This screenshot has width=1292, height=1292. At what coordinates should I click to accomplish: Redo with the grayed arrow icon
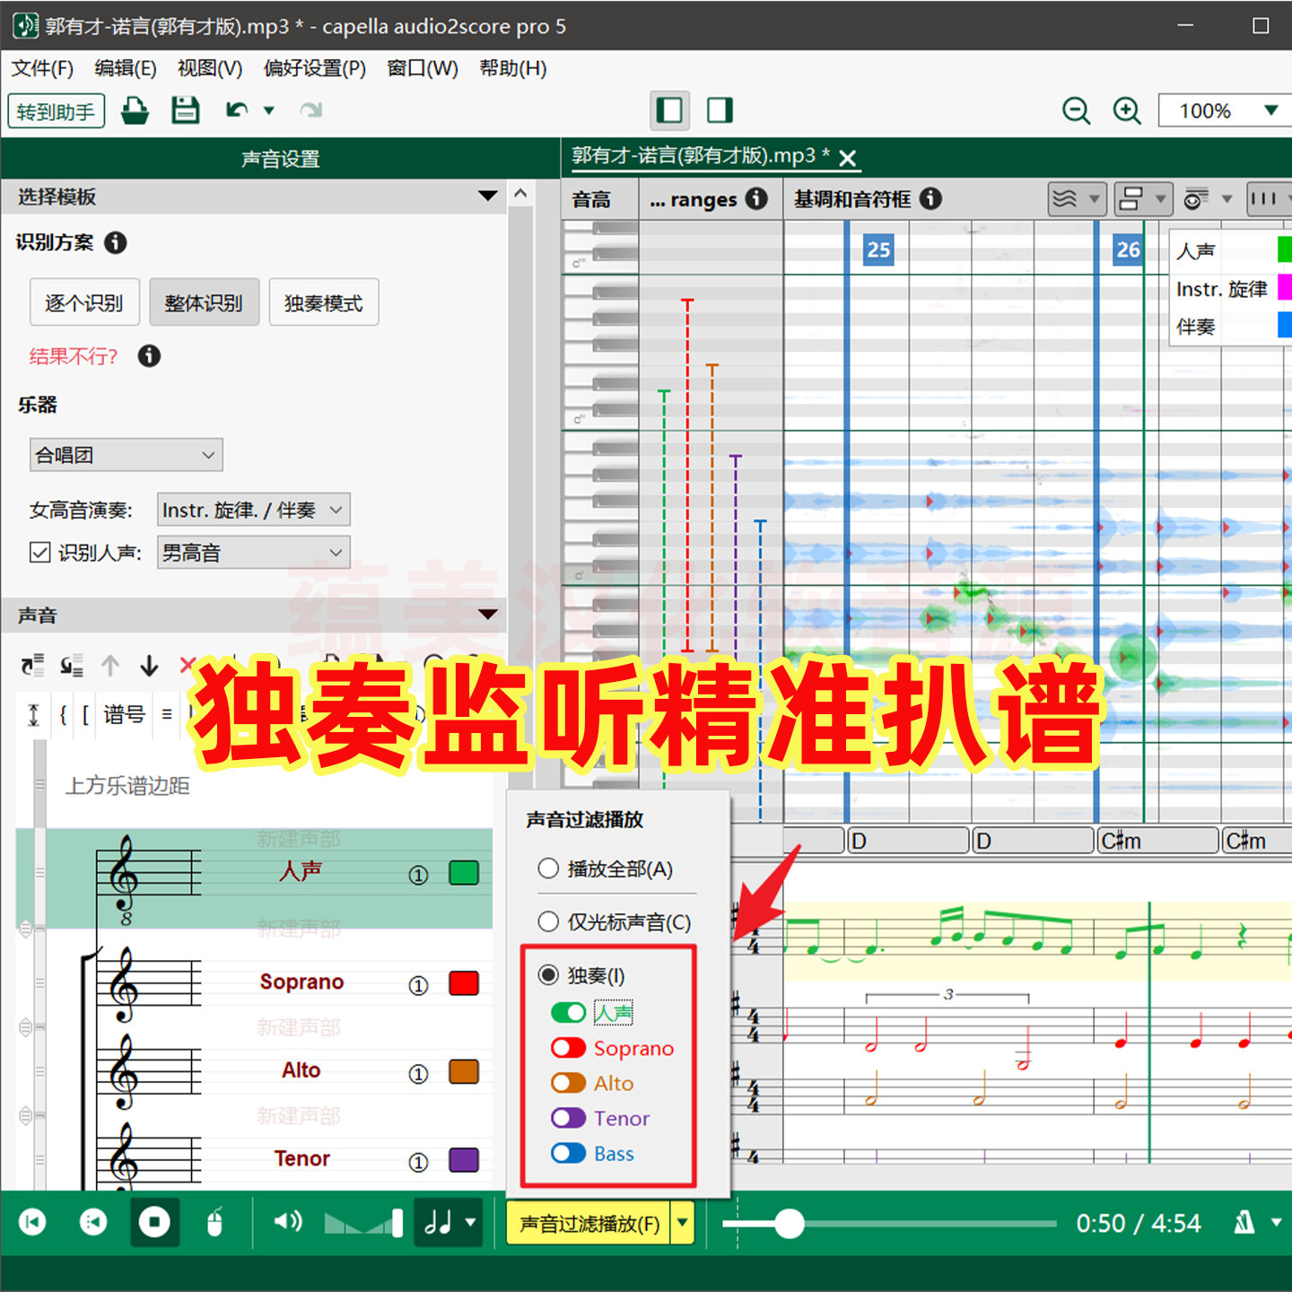(x=310, y=110)
